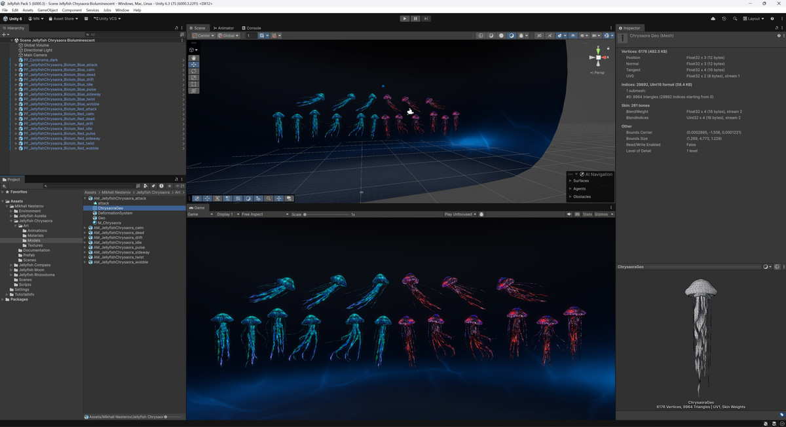Open the Undo History icon in top bar
786x427 pixels.
724,18
